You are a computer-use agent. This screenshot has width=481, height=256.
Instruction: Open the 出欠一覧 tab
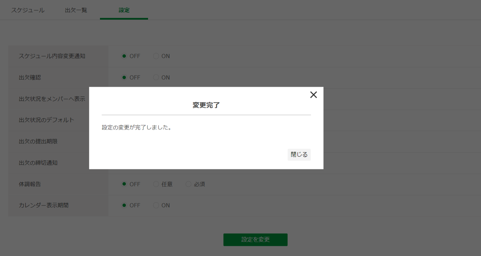[x=76, y=10]
